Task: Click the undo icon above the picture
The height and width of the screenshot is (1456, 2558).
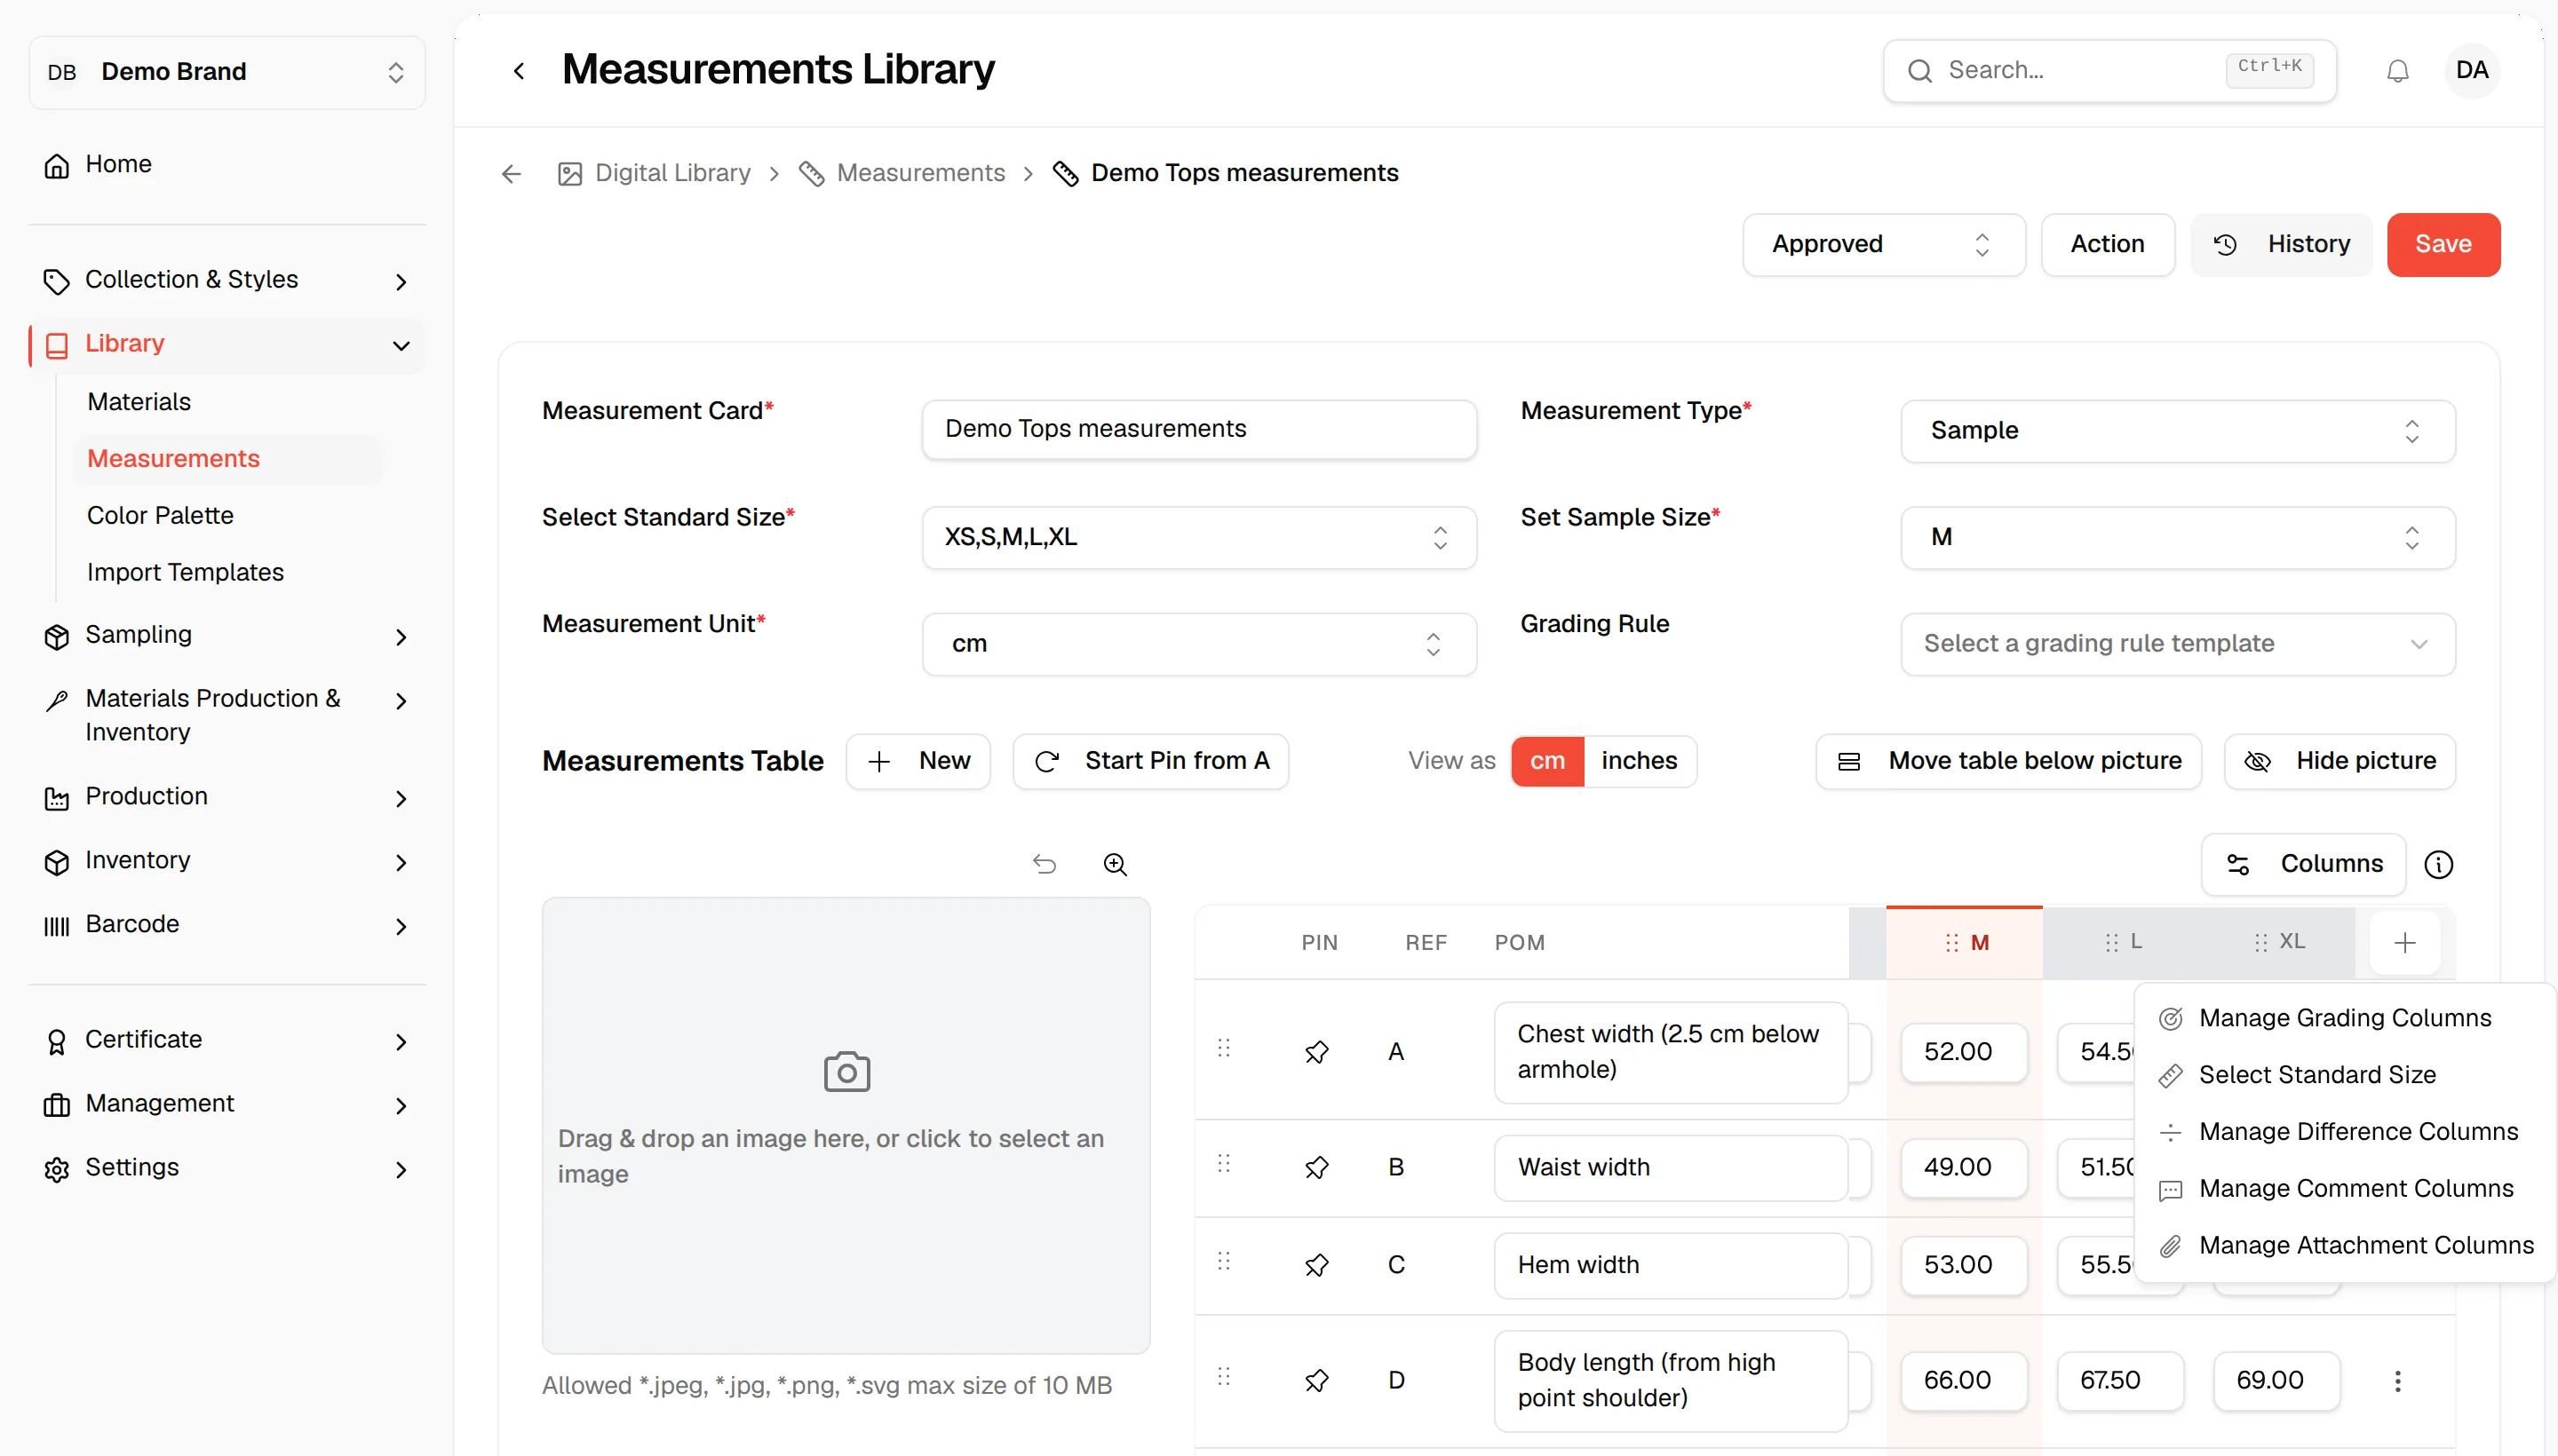Action: tap(1045, 864)
